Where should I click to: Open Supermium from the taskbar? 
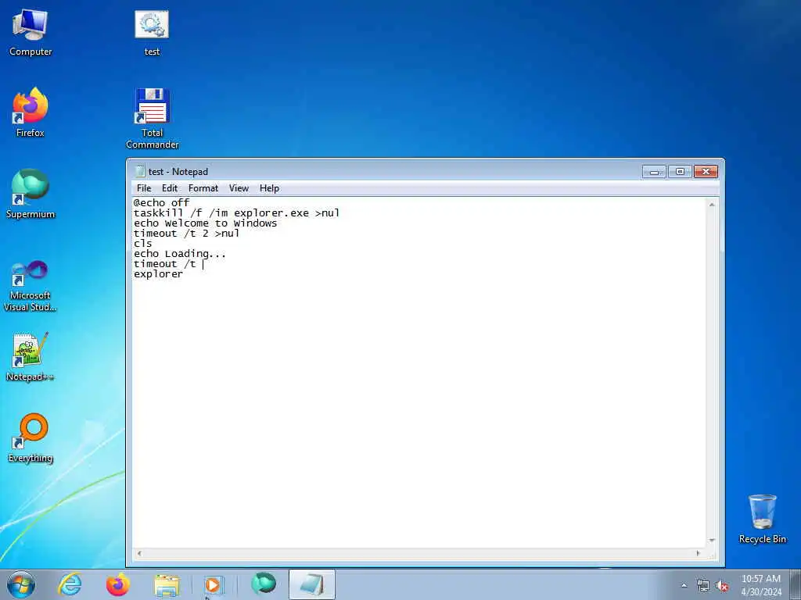(x=263, y=584)
